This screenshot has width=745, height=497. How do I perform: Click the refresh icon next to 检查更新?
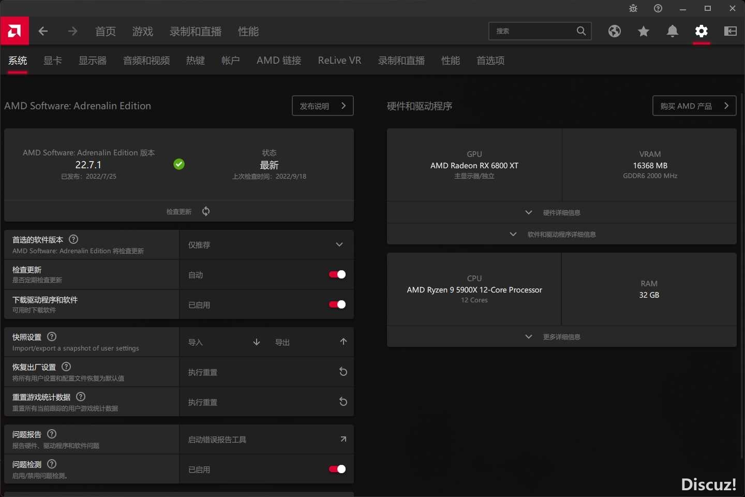coord(206,211)
